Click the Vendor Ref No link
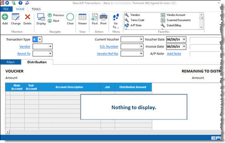 108,54
